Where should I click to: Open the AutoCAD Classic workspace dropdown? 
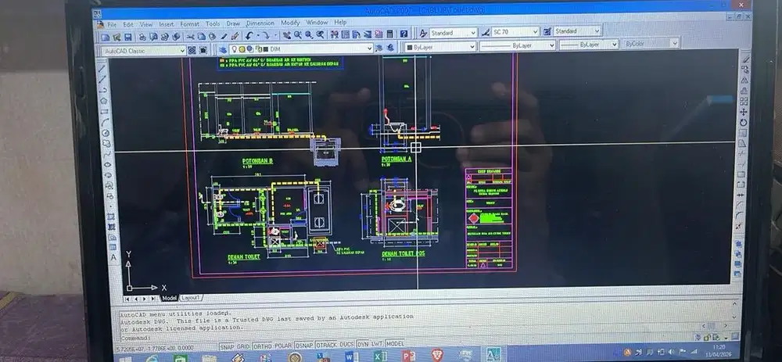coord(144,51)
